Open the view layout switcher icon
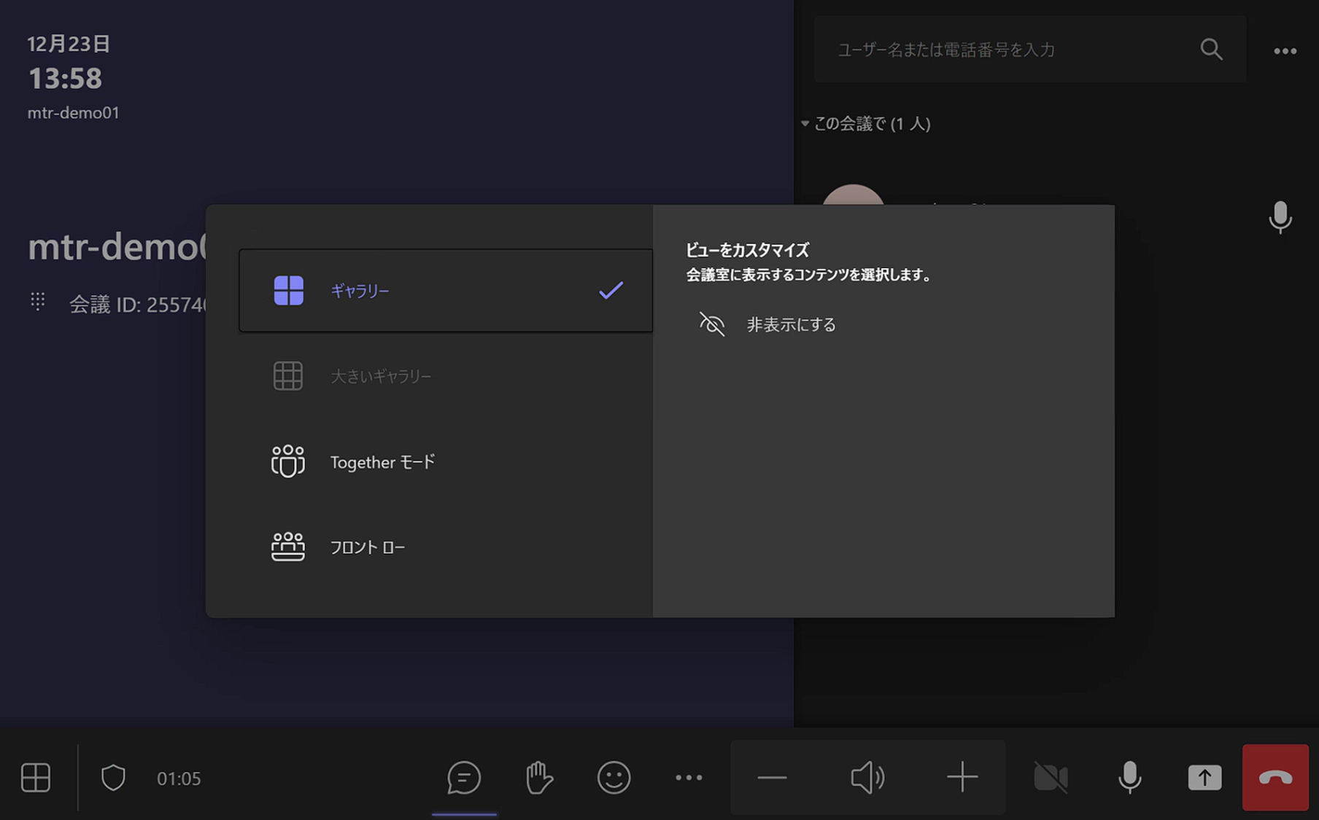Screen dimensions: 1319x820 (35, 777)
